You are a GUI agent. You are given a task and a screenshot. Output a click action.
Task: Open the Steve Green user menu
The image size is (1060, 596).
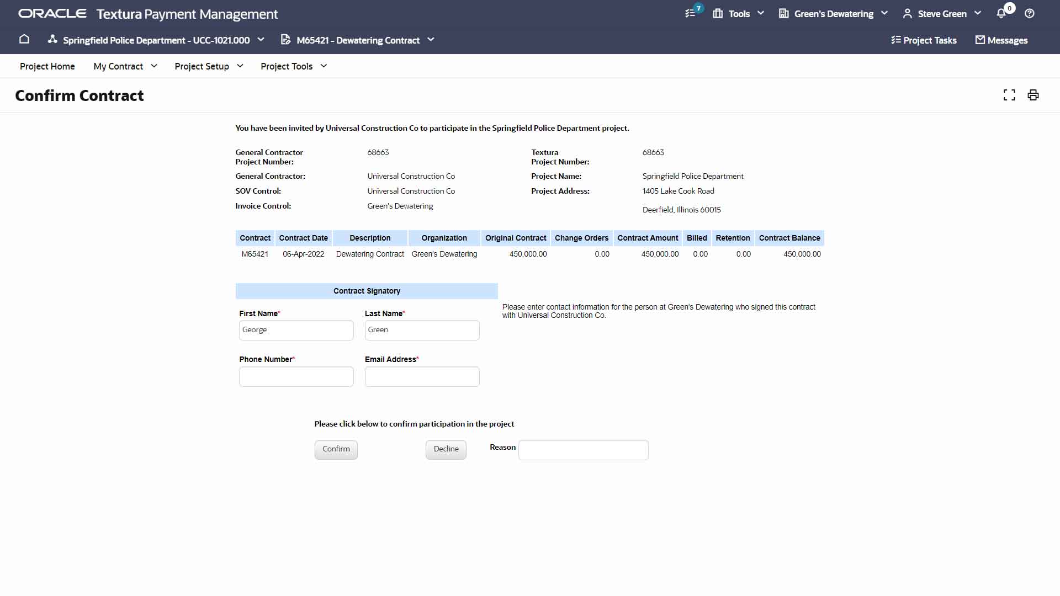pos(941,13)
